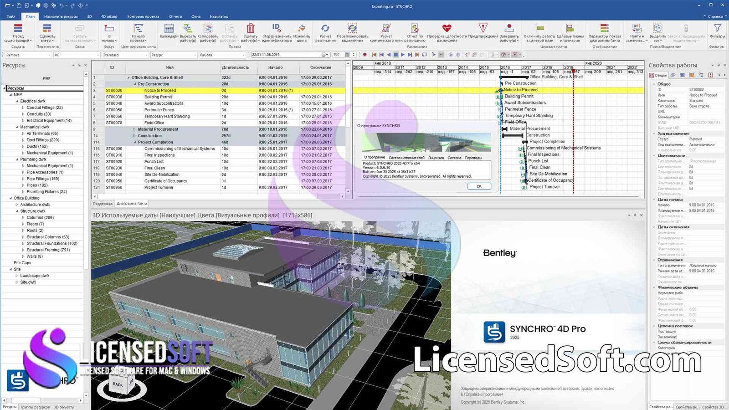Open the Работа dropdown in the toolbar
729x410 pixels.
pos(243,55)
